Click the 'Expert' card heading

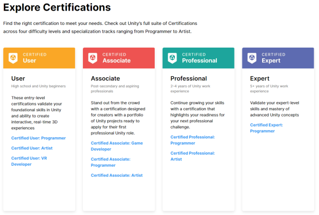click(259, 78)
